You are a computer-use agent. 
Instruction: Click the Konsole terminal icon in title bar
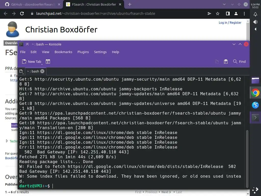point(21,44)
